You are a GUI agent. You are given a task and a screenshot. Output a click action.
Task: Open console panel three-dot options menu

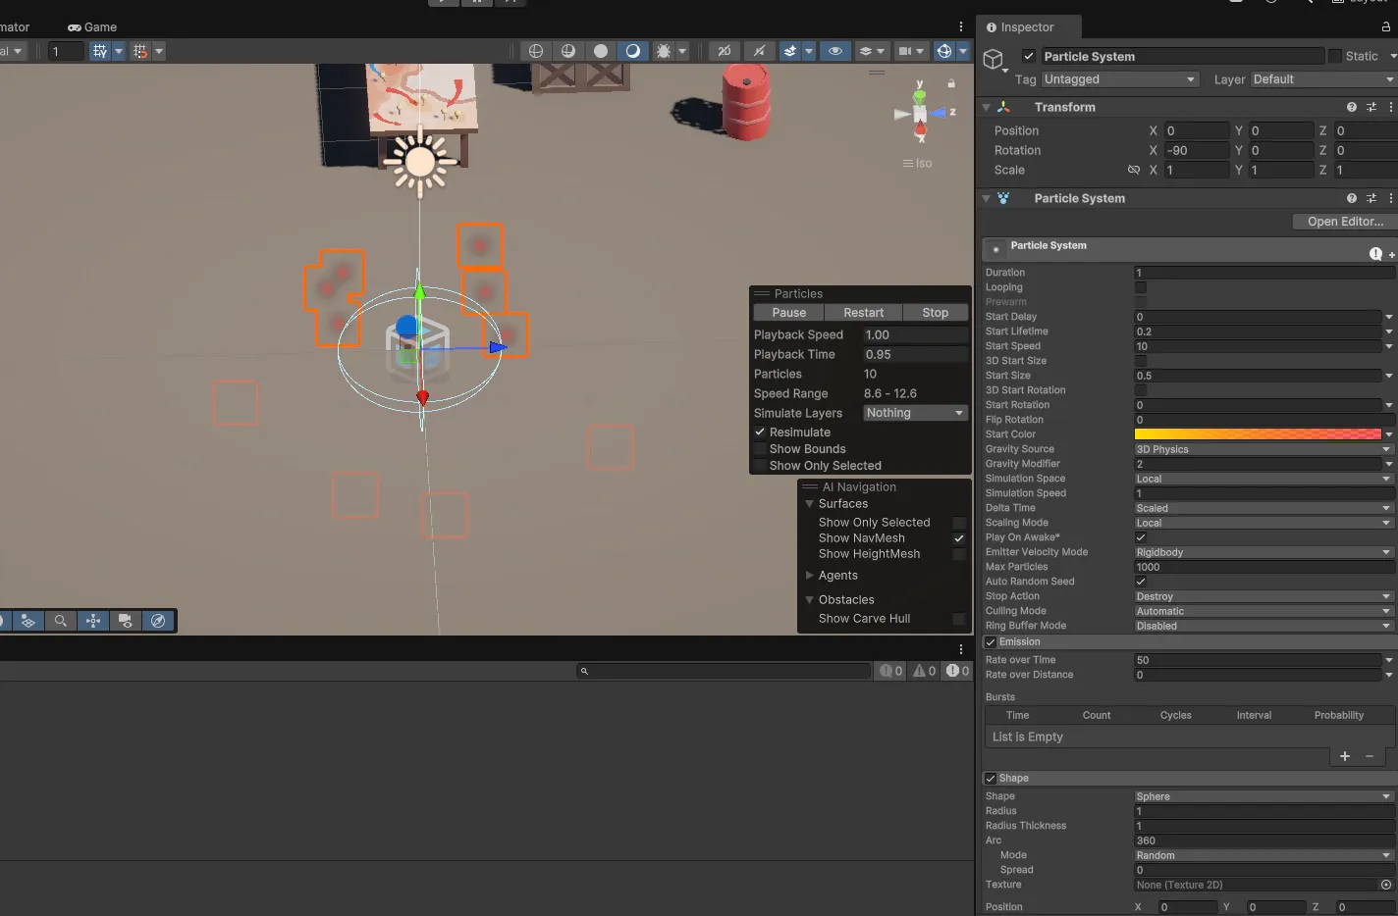[x=961, y=649]
